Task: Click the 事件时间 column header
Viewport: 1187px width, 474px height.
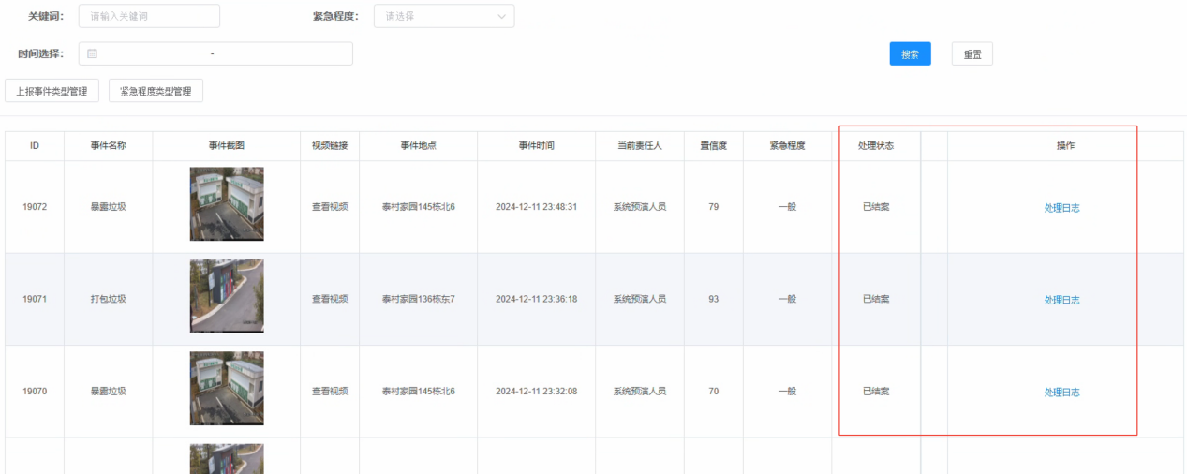Action: 536,146
